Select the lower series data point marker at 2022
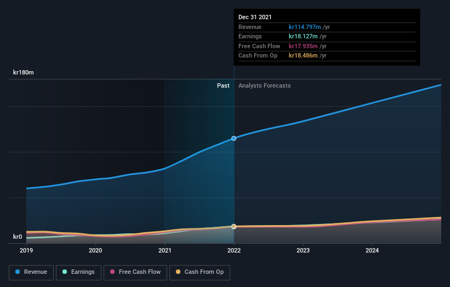 [234, 227]
